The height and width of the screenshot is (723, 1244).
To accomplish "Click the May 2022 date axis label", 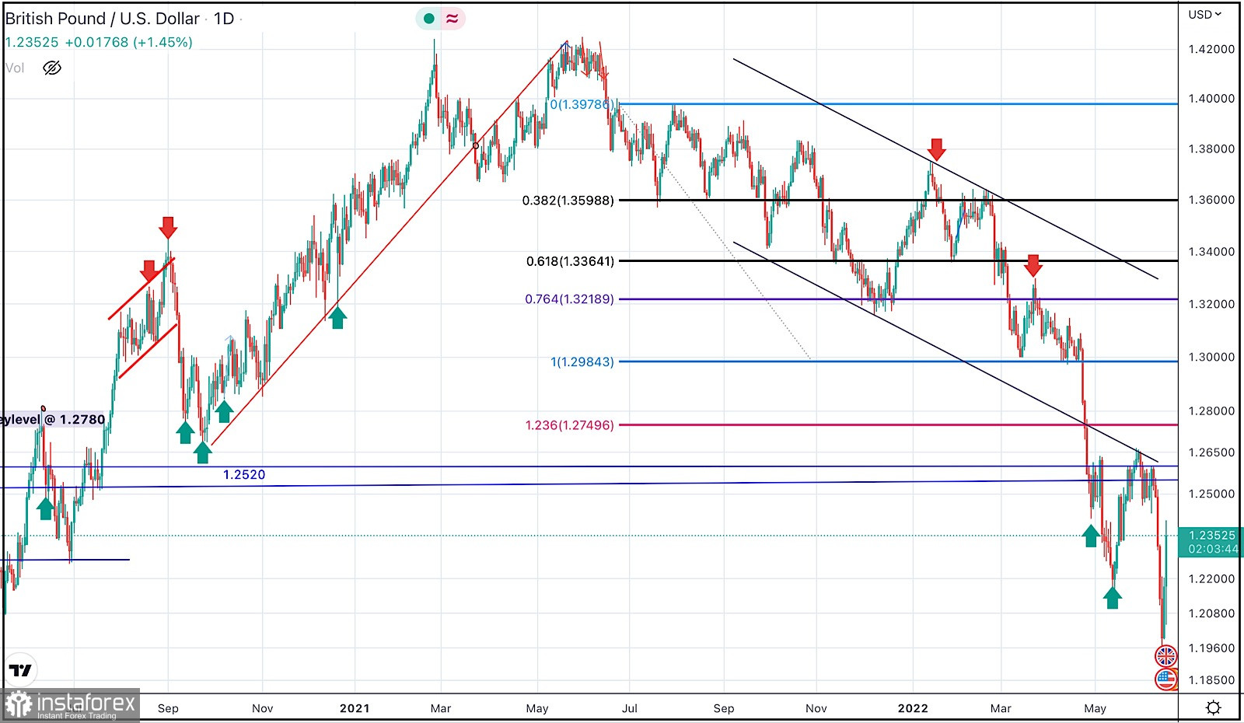I will click(x=1095, y=708).
